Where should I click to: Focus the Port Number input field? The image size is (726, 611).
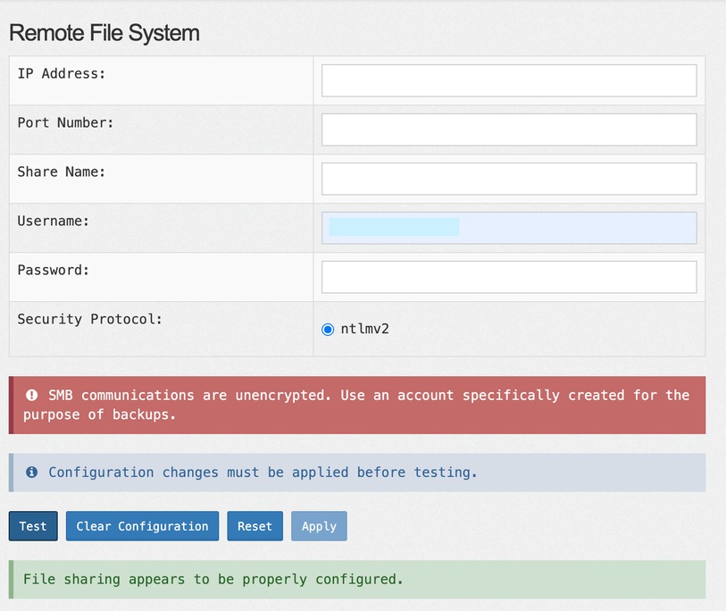coord(509,130)
